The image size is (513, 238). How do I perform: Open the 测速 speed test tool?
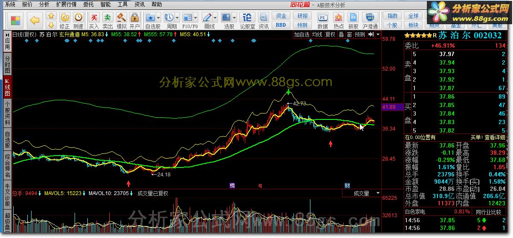tap(78, 20)
